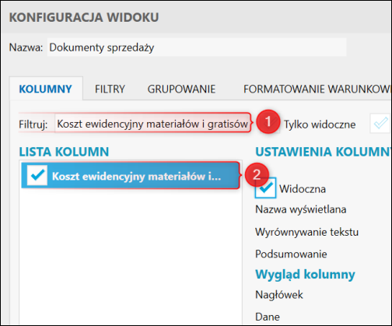Click the Nazwa wyświetlana label
The width and height of the screenshot is (392, 326).
tap(300, 209)
